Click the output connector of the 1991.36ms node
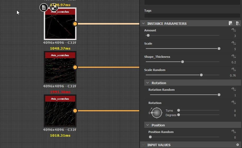This screenshot has width=242, height=148. point(75,111)
